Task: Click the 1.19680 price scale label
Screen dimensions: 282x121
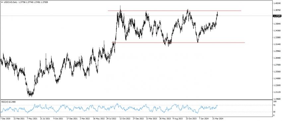Action: click(277, 99)
